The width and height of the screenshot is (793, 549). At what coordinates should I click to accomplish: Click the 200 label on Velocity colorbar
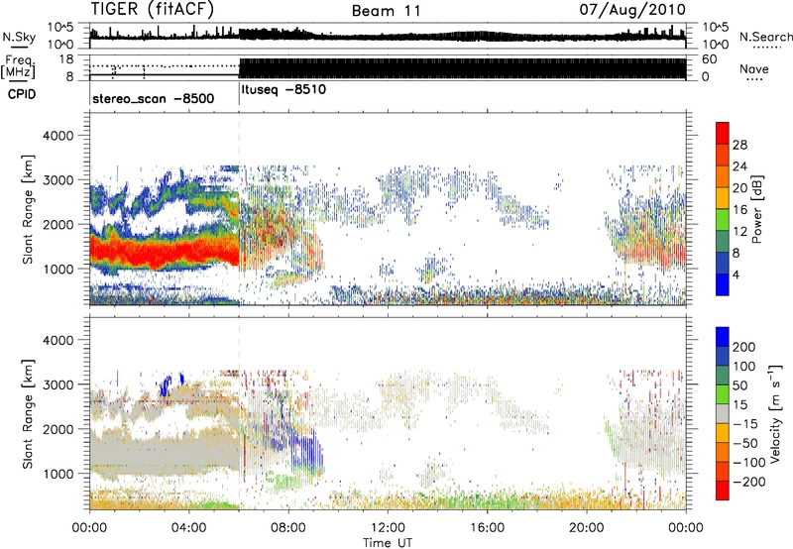744,347
